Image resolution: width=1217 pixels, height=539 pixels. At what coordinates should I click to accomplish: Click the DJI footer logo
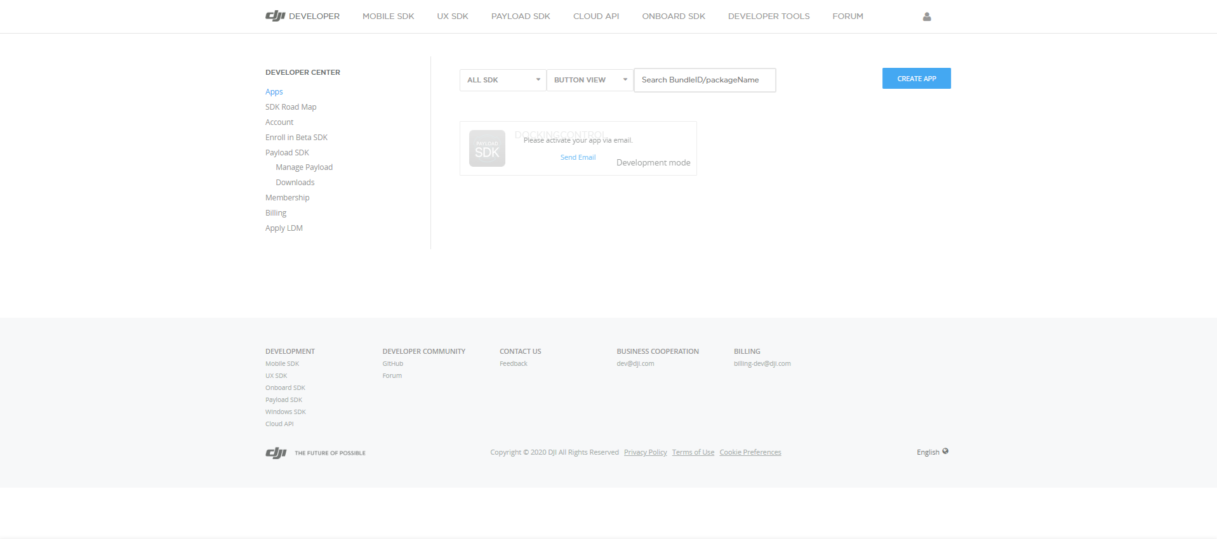tap(276, 453)
